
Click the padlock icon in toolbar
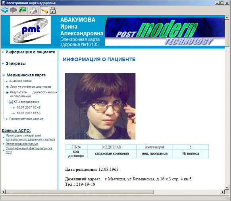53,10
